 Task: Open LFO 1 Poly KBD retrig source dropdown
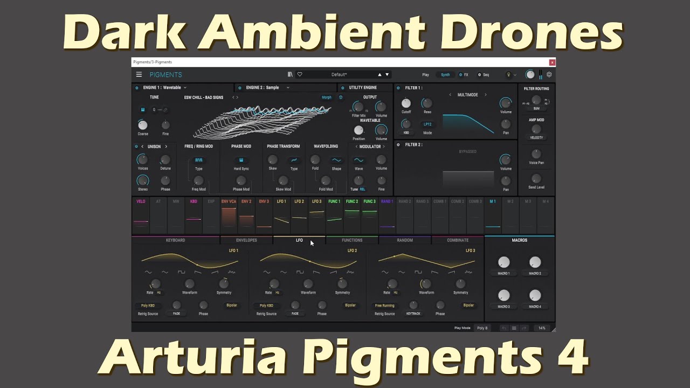pyautogui.click(x=148, y=306)
